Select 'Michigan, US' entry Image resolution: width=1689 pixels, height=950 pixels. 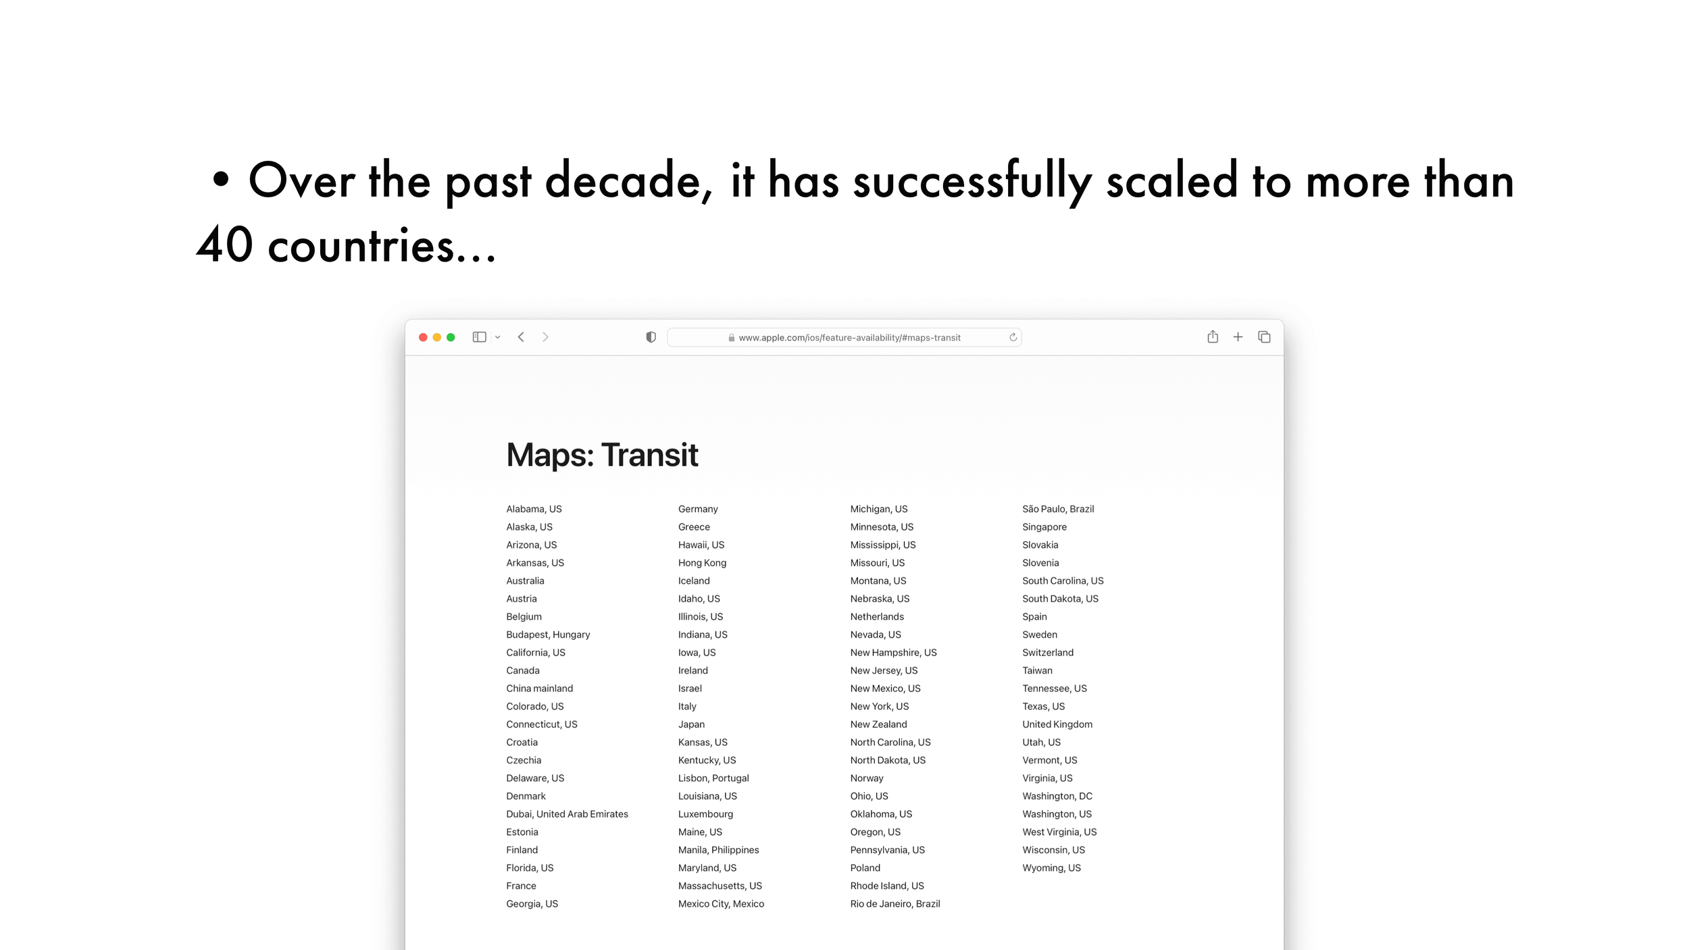(878, 509)
